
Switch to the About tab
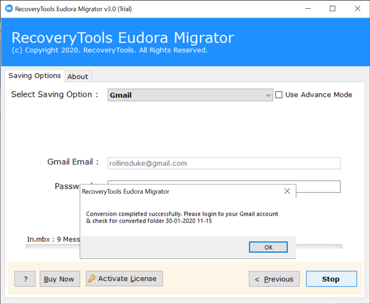pos(78,76)
